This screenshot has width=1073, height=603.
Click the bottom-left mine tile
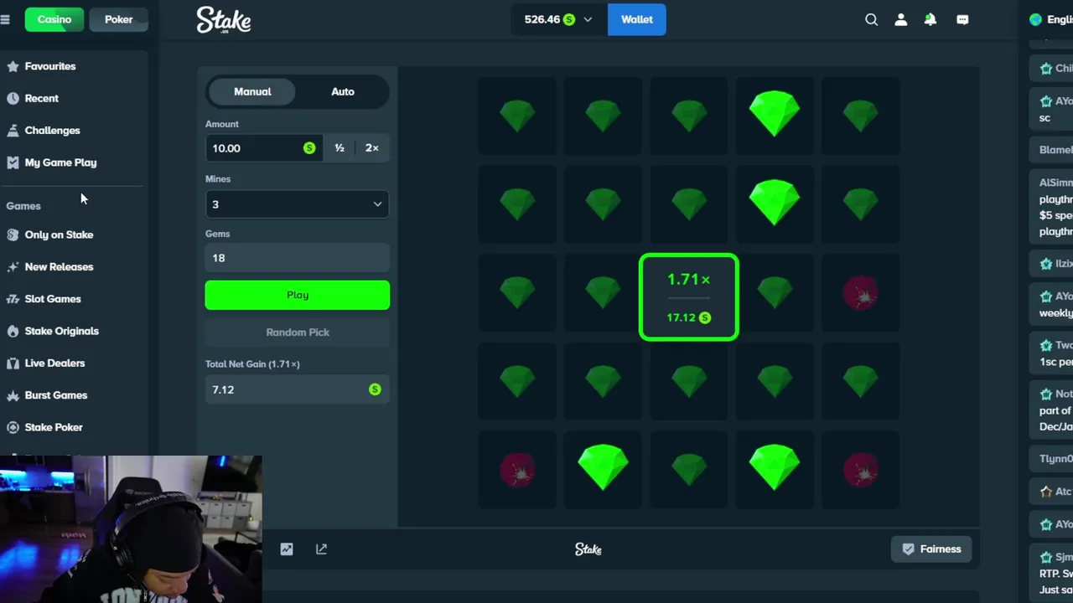[517, 471]
